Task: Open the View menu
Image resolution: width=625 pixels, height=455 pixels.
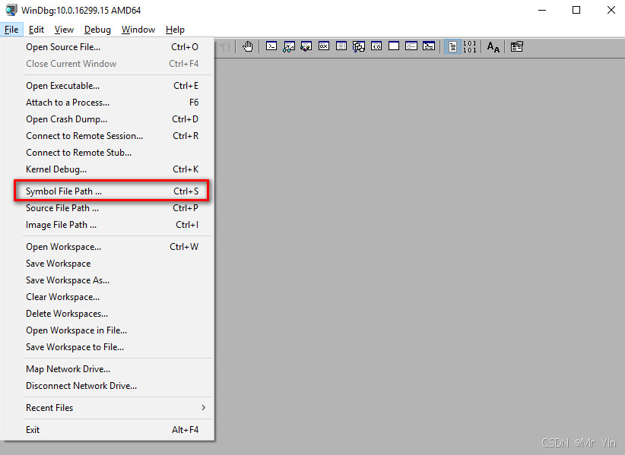Action: 64,30
